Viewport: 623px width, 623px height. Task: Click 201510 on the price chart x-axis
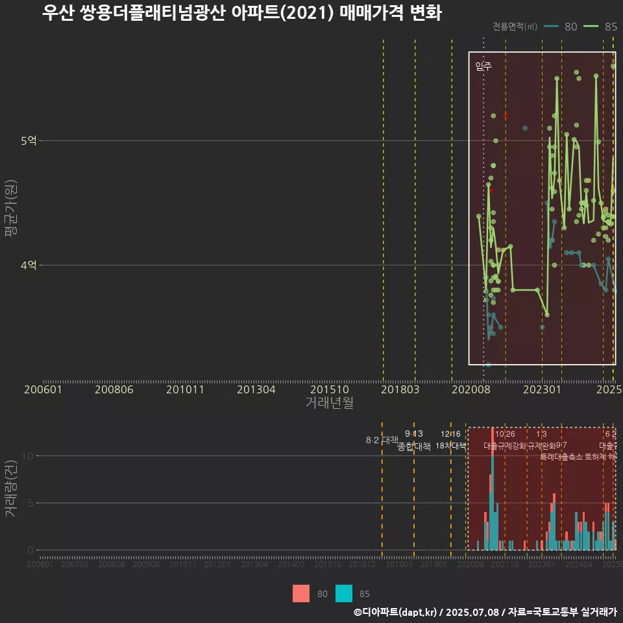coord(330,389)
